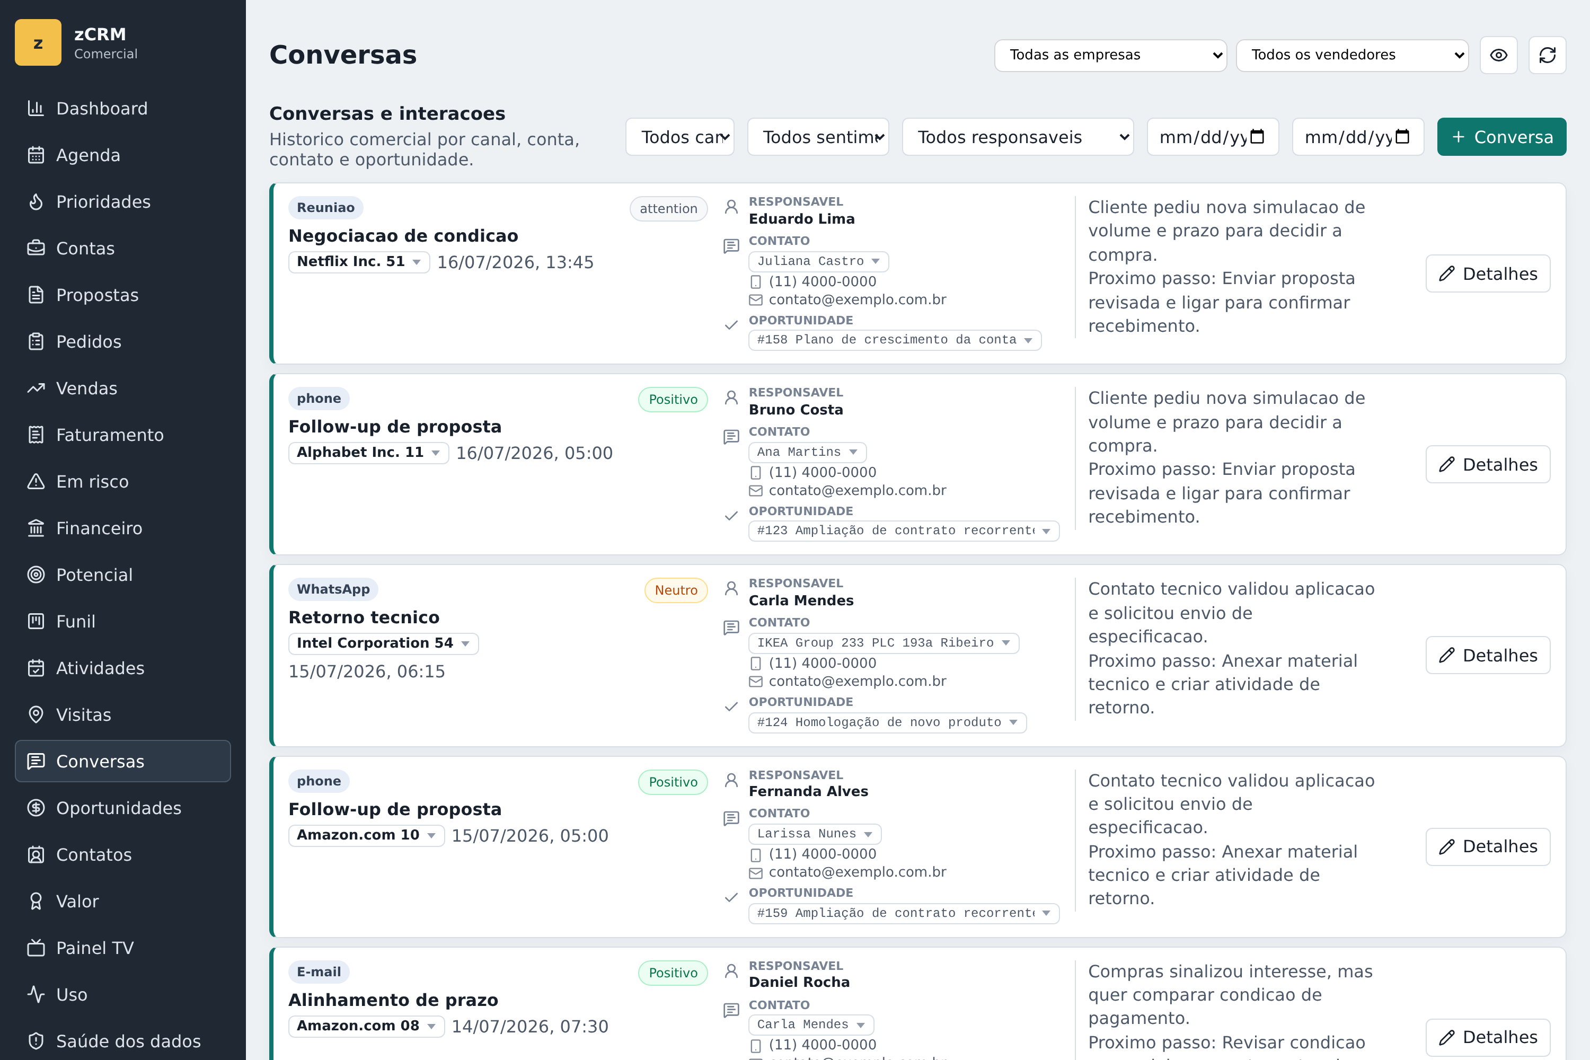Open Oportunidades dollar icon

tap(36, 808)
